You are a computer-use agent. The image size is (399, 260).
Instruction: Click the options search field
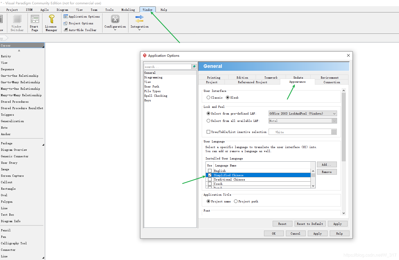coord(168,66)
